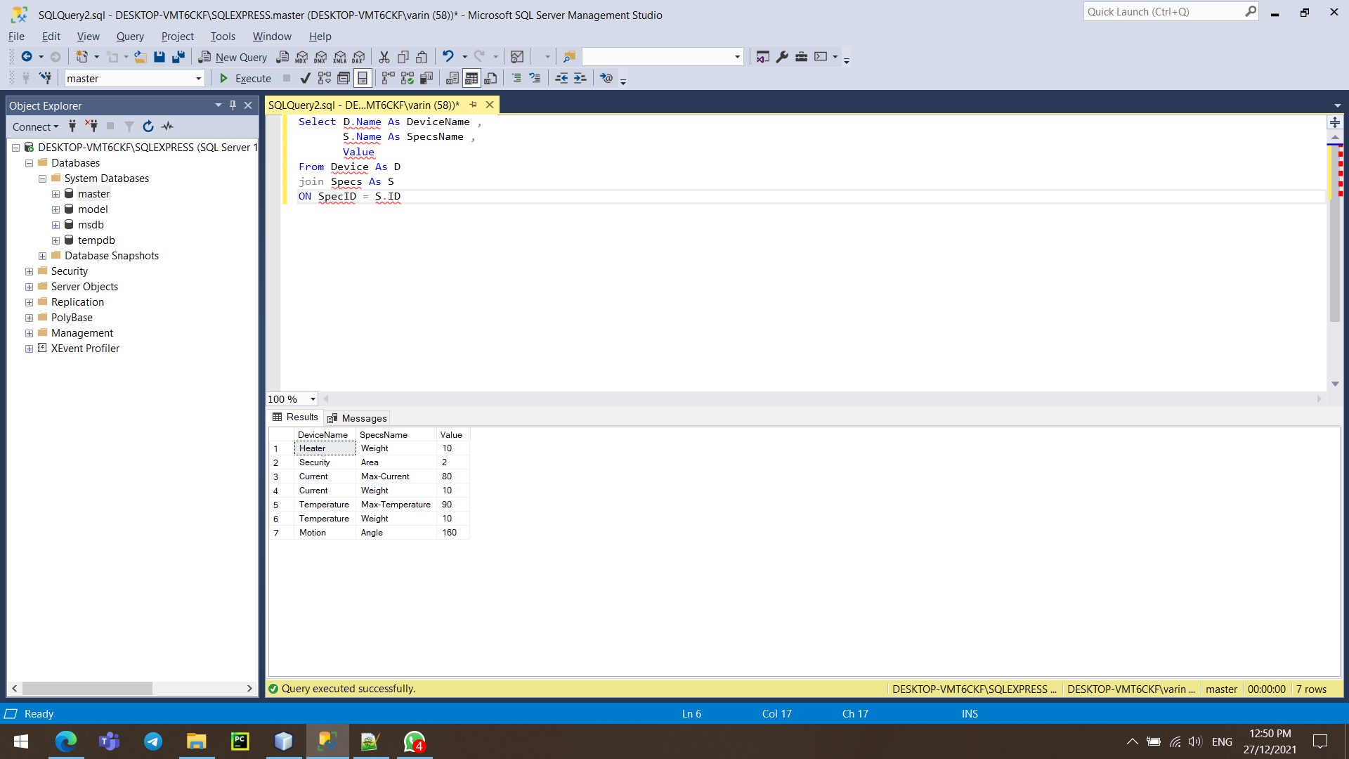Parse the query with checkmark icon
1349x759 pixels.
coord(305,78)
